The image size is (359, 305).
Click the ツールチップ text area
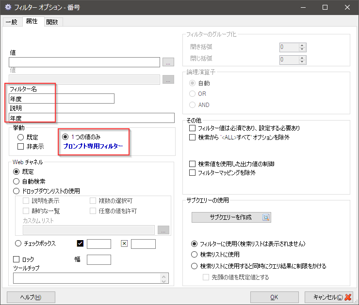point(91,278)
